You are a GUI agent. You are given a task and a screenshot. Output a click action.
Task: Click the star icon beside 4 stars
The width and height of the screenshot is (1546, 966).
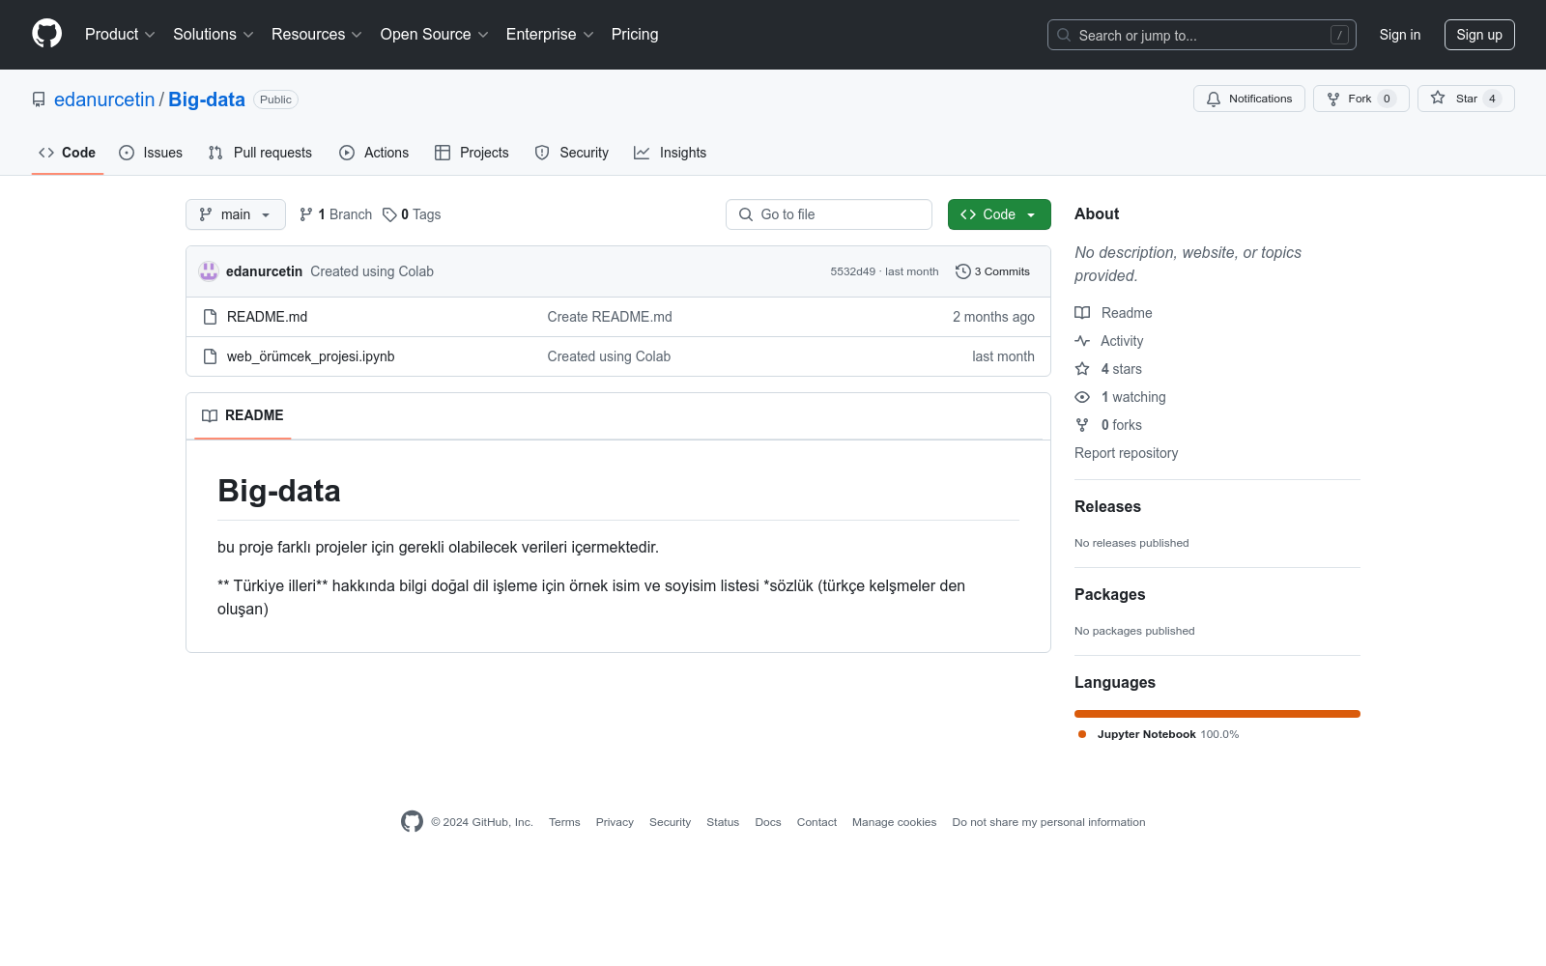(1082, 369)
